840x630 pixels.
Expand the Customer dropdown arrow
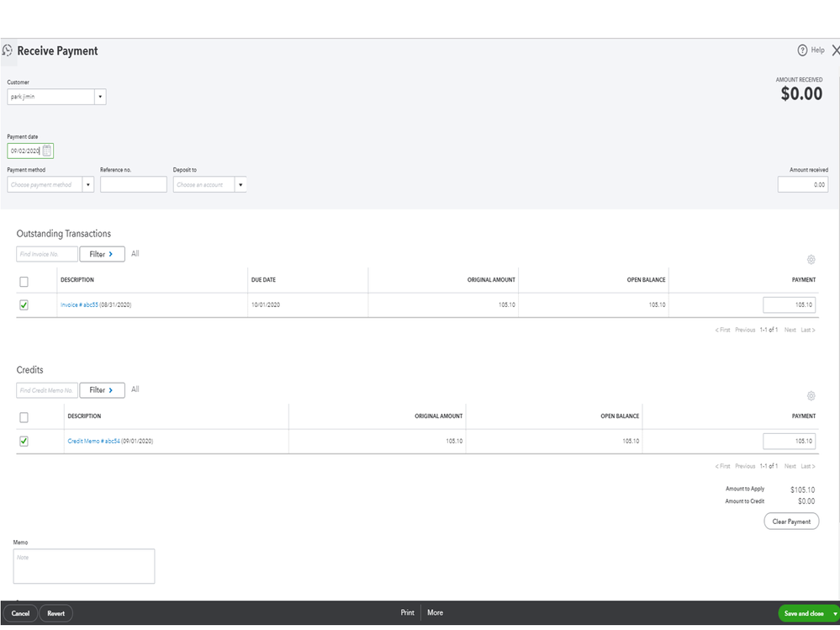100,97
